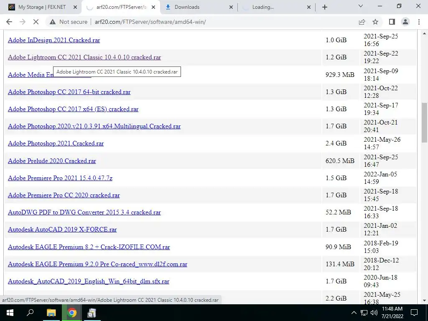Switch to the arf20.com FTPServer tab
The image size is (428, 321).
[121, 7]
